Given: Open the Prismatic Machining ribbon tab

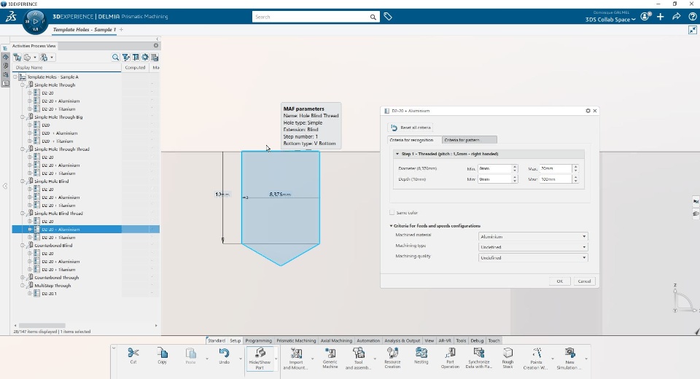Looking at the screenshot, I should 296,340.
